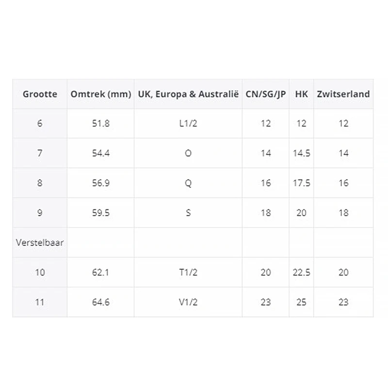Image resolution: width=388 pixels, height=388 pixels.
Task: Select the Verstelbaar row label
Action: tap(40, 242)
